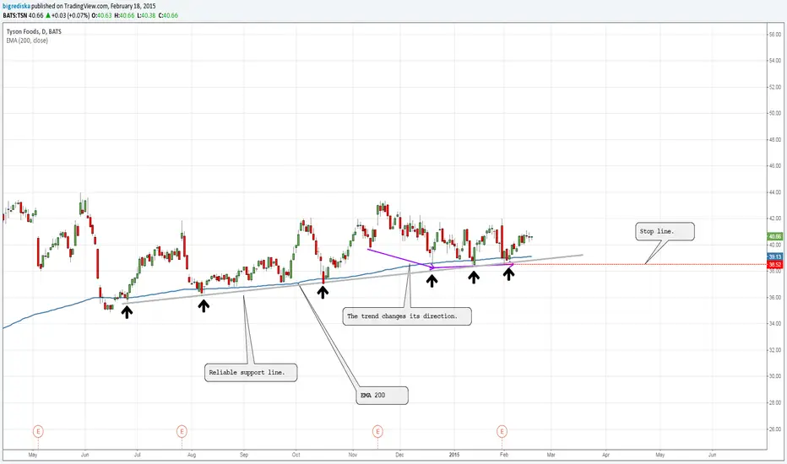Click the close value C:40.66 in the header

168,15
